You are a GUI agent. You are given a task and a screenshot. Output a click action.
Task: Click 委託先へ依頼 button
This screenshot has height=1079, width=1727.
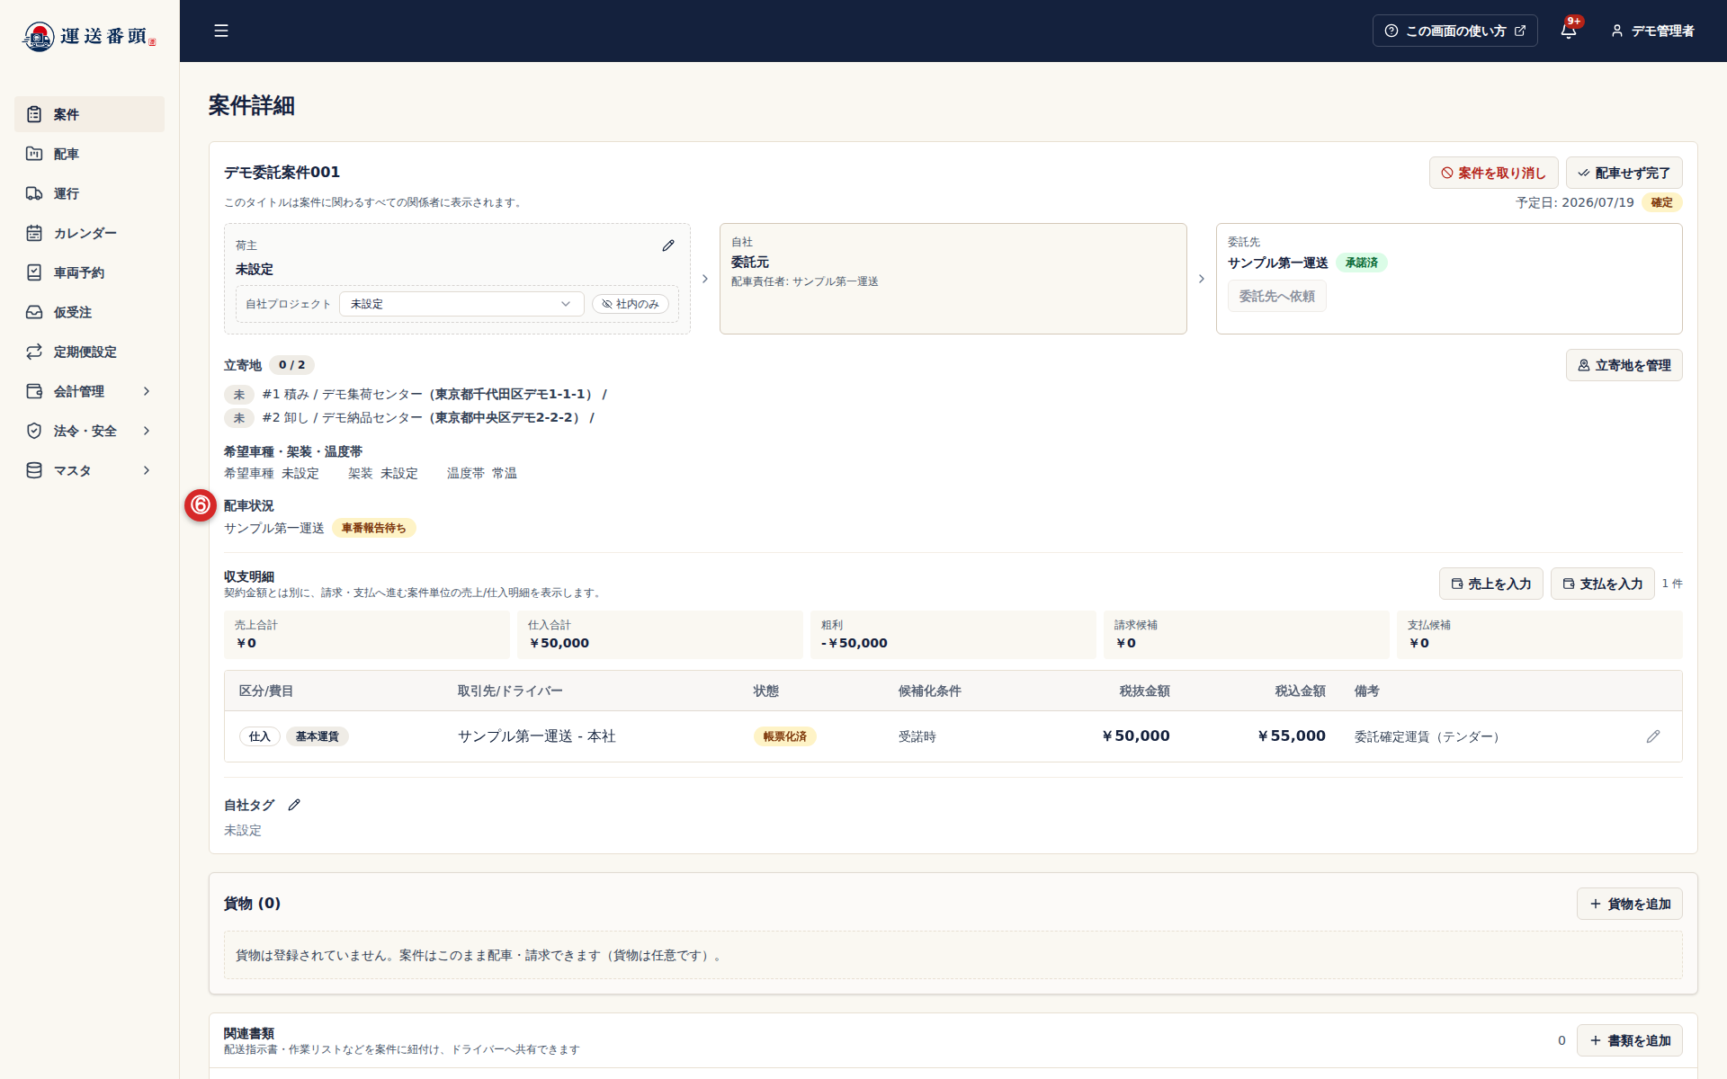click(x=1276, y=296)
